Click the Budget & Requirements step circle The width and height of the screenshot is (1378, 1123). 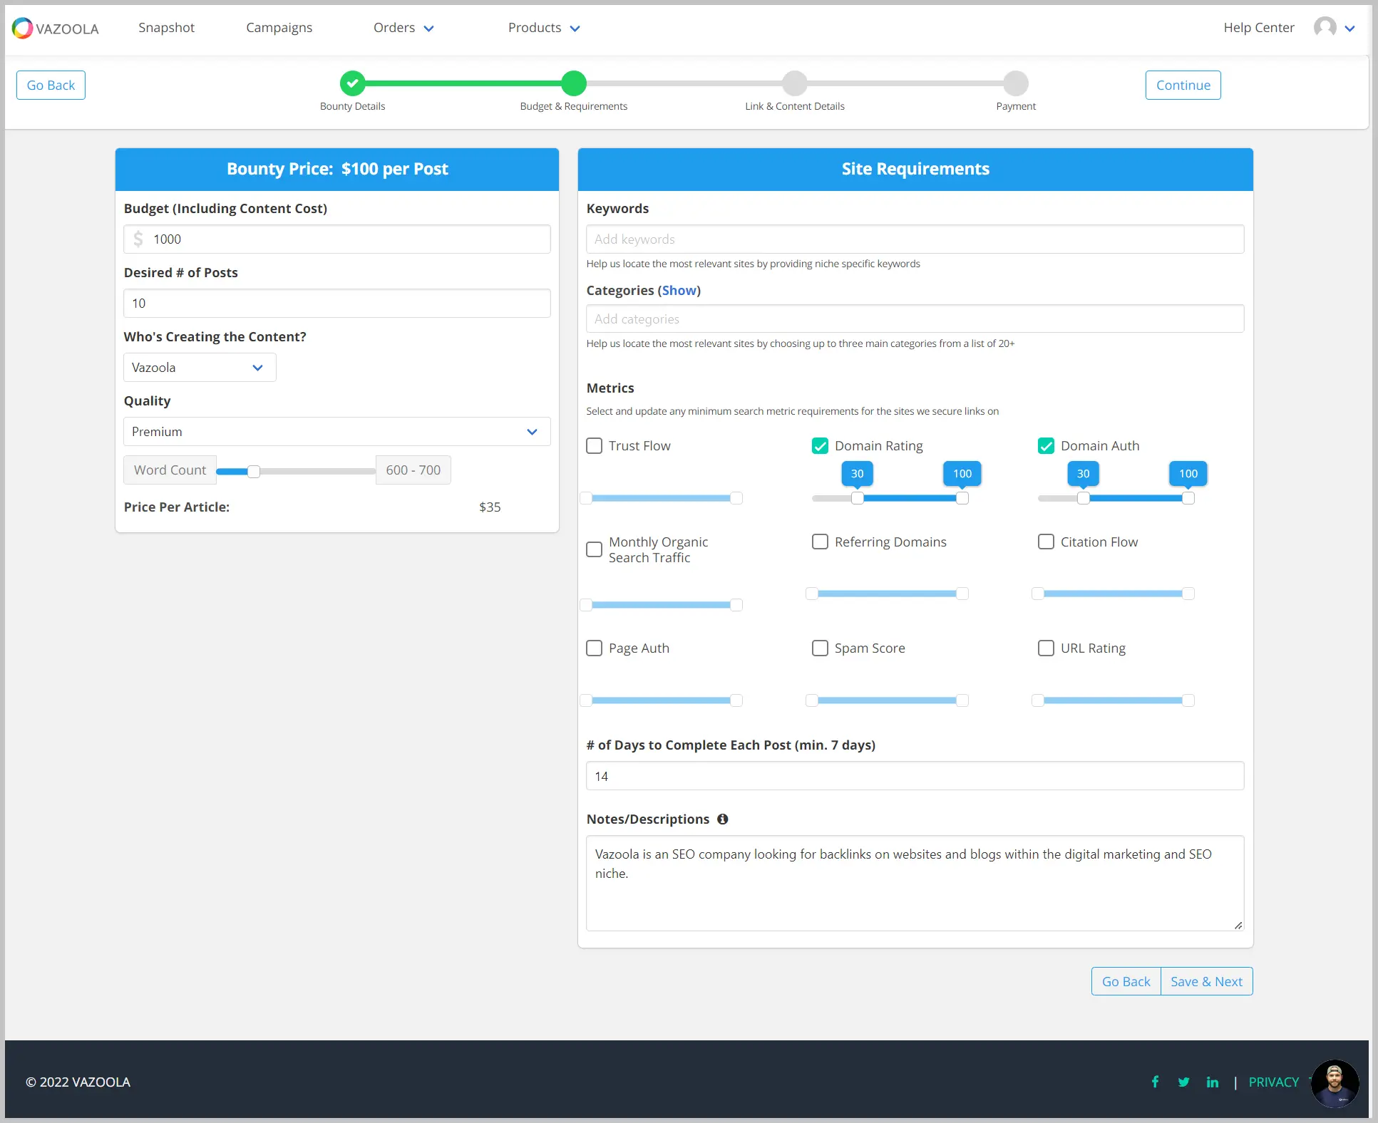[x=573, y=83]
